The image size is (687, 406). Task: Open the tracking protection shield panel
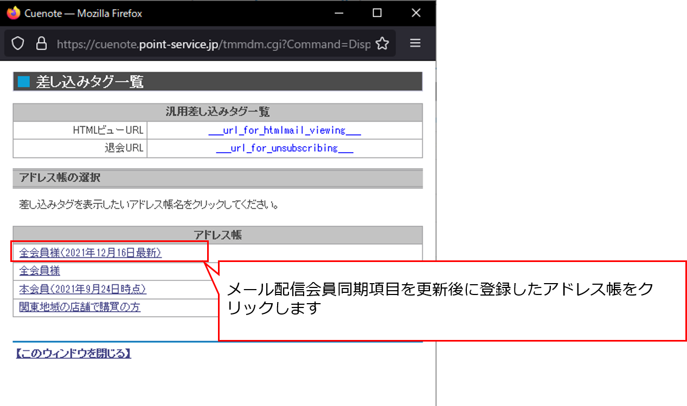18,44
